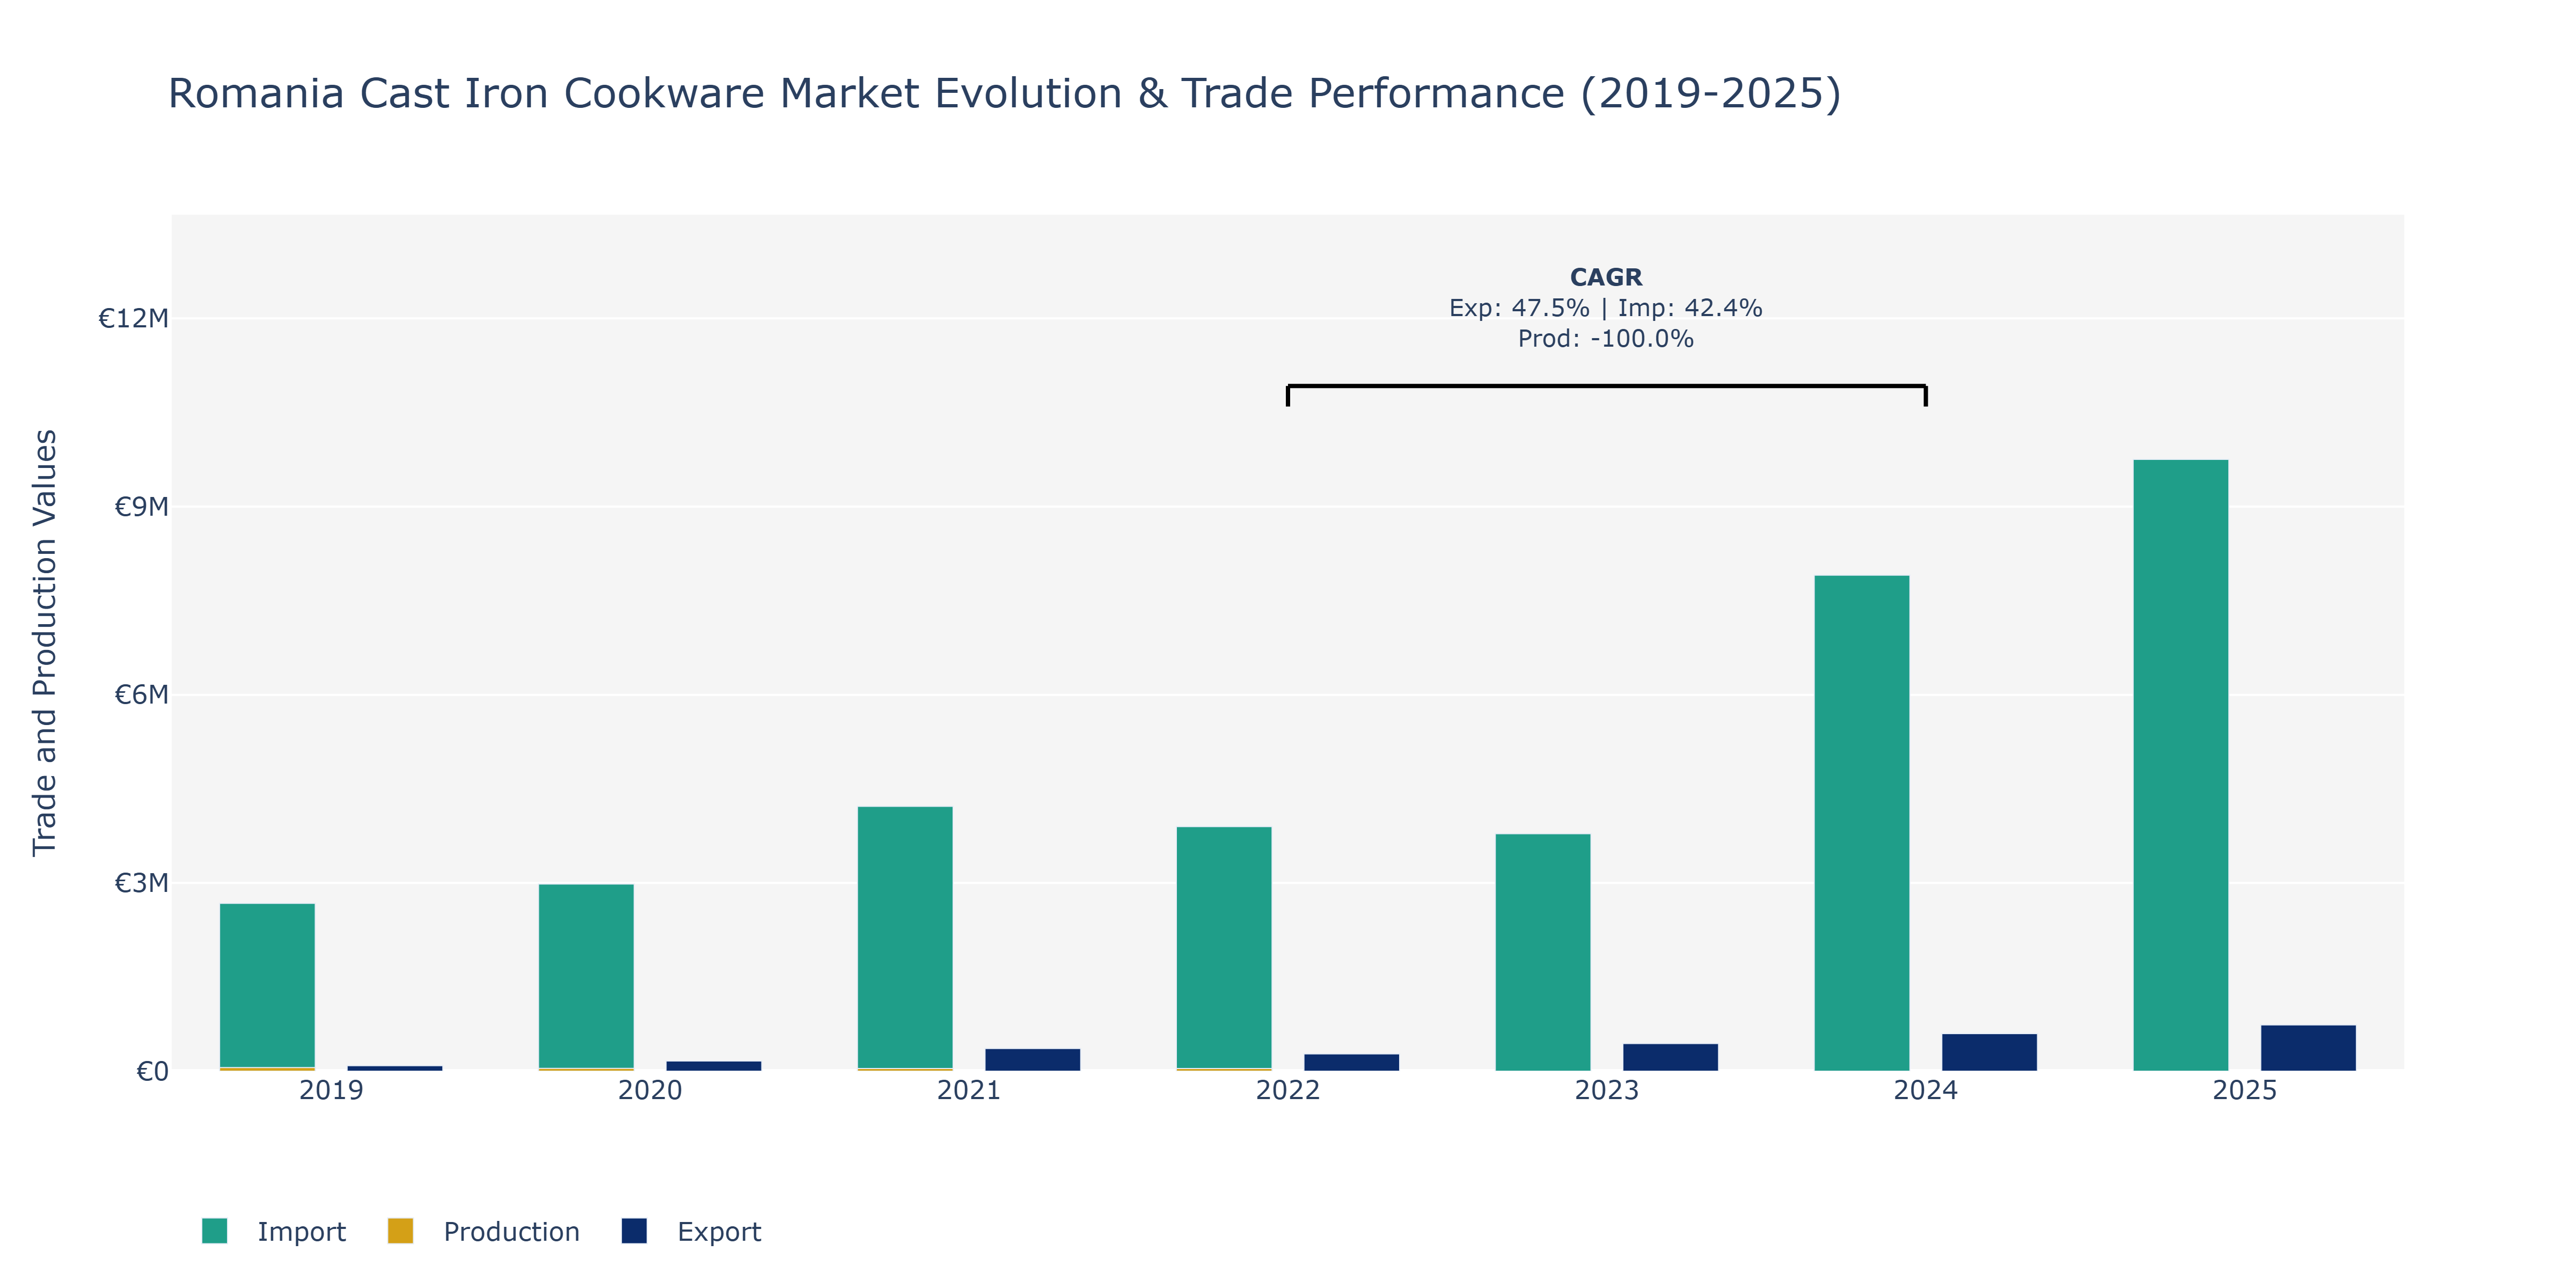Image resolution: width=2576 pixels, height=1288 pixels.
Task: Toggle the Production legend entry
Action: point(484,1231)
